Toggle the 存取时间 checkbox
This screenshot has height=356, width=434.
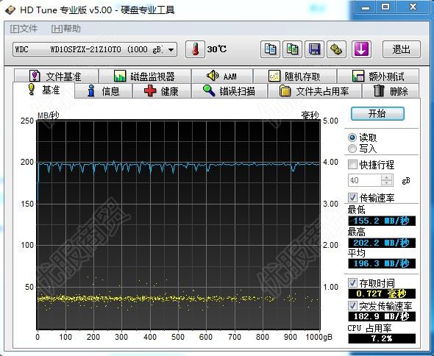click(x=352, y=282)
